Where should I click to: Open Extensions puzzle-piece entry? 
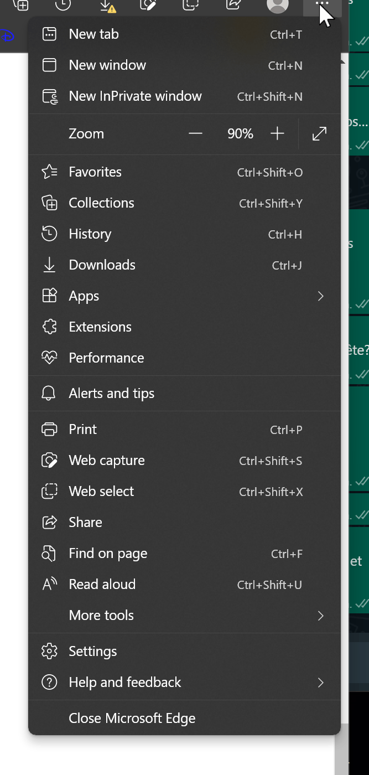tap(184, 327)
